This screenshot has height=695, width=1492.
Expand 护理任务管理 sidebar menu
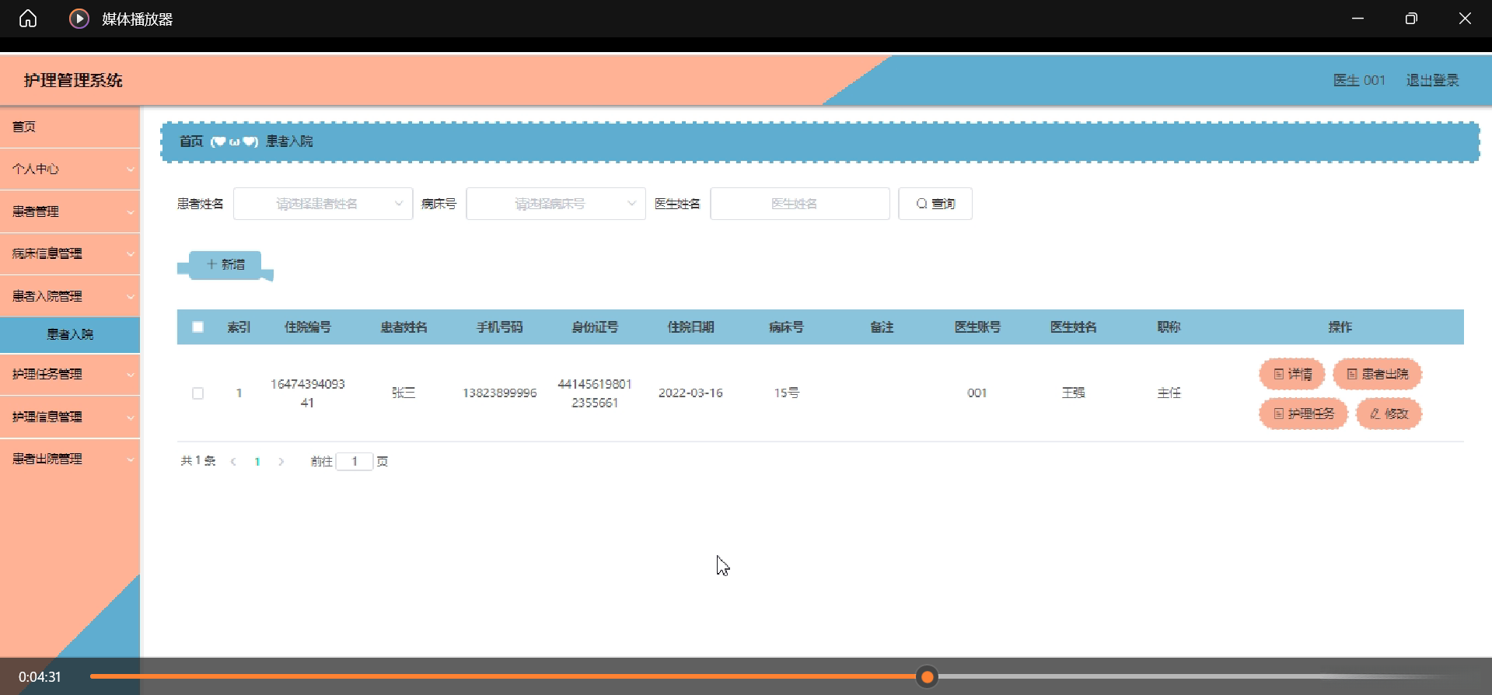[70, 374]
